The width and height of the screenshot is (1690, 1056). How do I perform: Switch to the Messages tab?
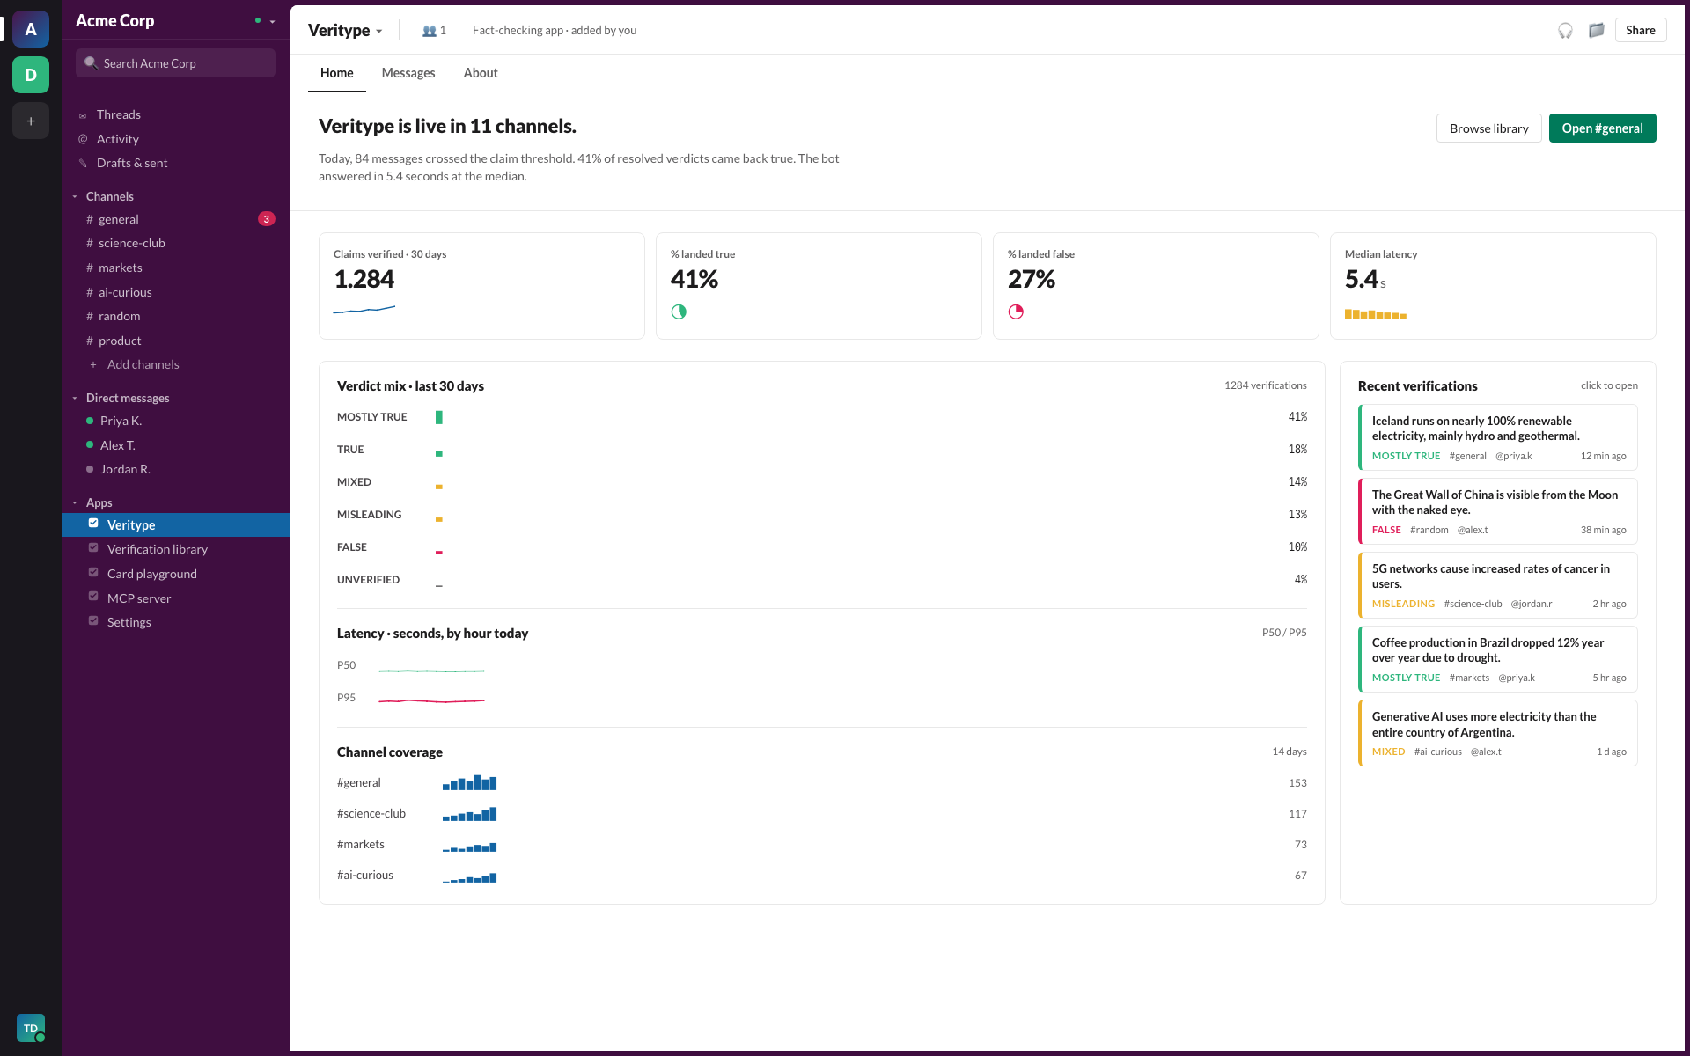tap(408, 73)
